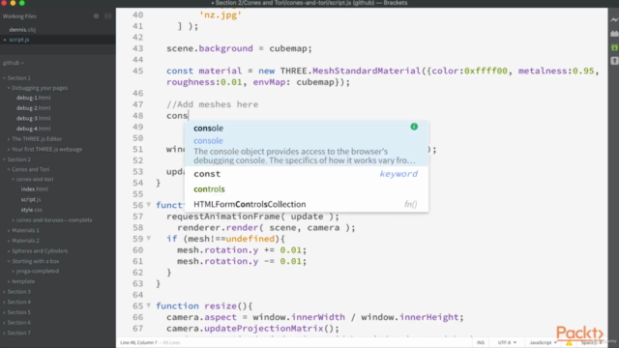619x348 pixels.
Task: Fold the function at line 56
Action: [x=149, y=204]
